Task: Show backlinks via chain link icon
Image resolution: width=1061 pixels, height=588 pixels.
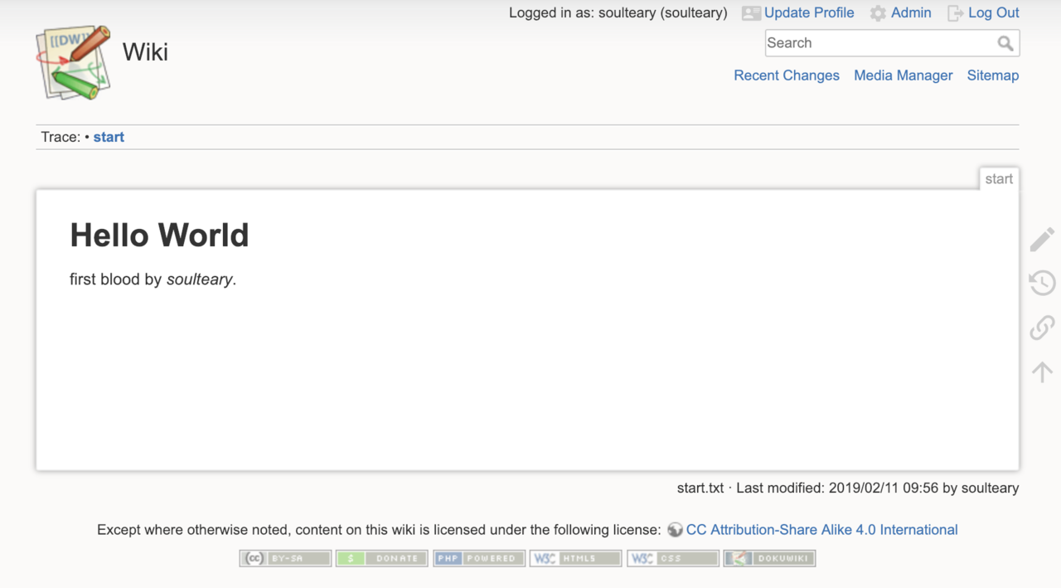Action: (x=1042, y=328)
